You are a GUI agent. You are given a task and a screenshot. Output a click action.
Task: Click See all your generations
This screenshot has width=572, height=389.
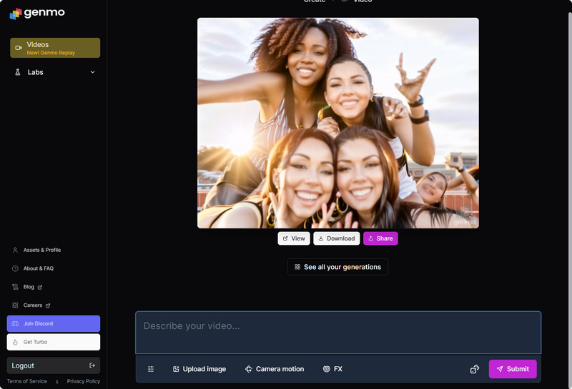tap(337, 267)
